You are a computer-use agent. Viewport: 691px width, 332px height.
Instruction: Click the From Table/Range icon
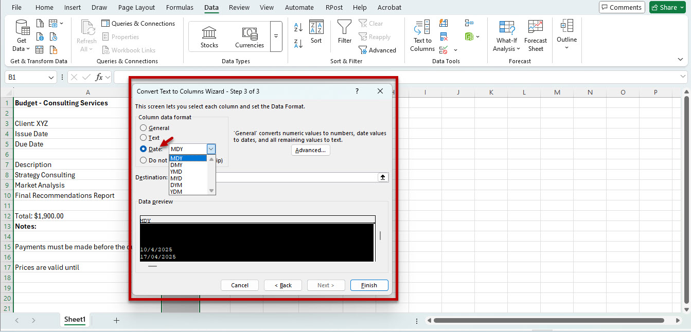coord(40,50)
